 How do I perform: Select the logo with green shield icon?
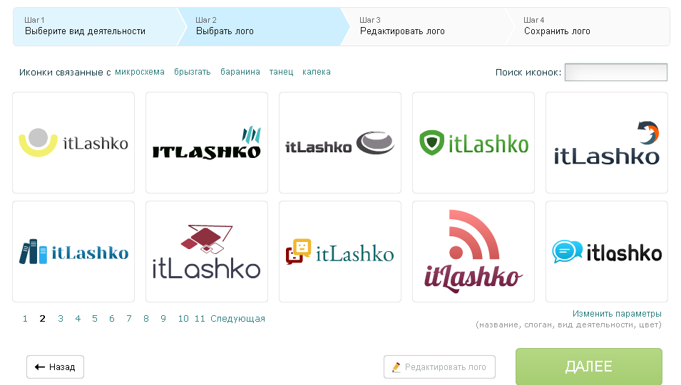coord(473,142)
